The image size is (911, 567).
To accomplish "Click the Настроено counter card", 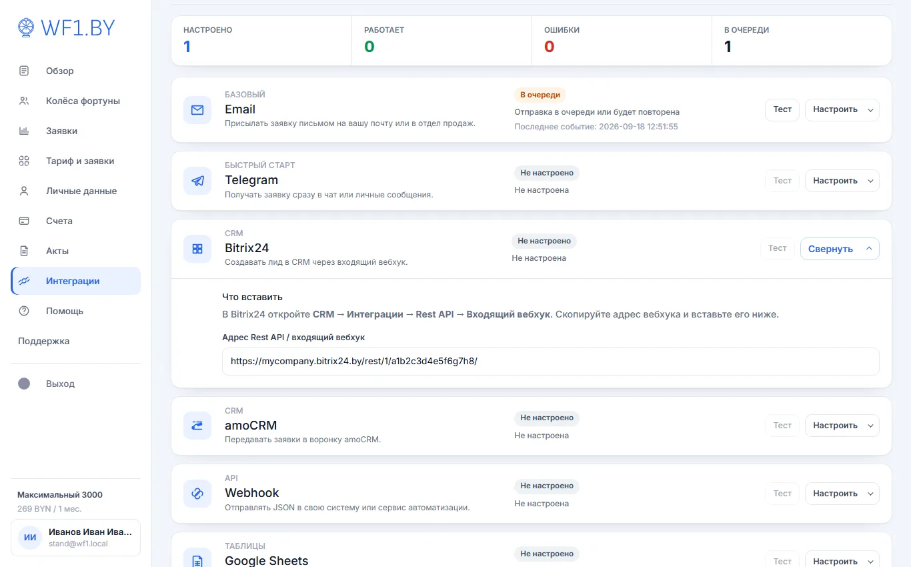I will point(261,41).
